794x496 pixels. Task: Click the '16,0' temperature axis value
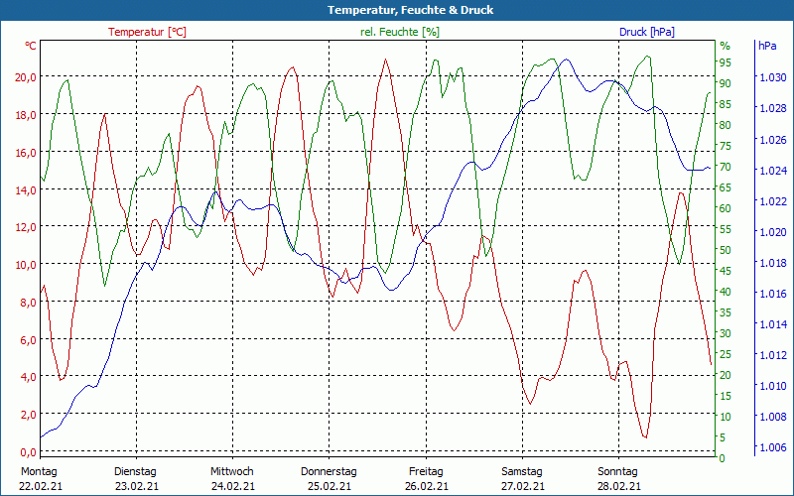(27, 153)
